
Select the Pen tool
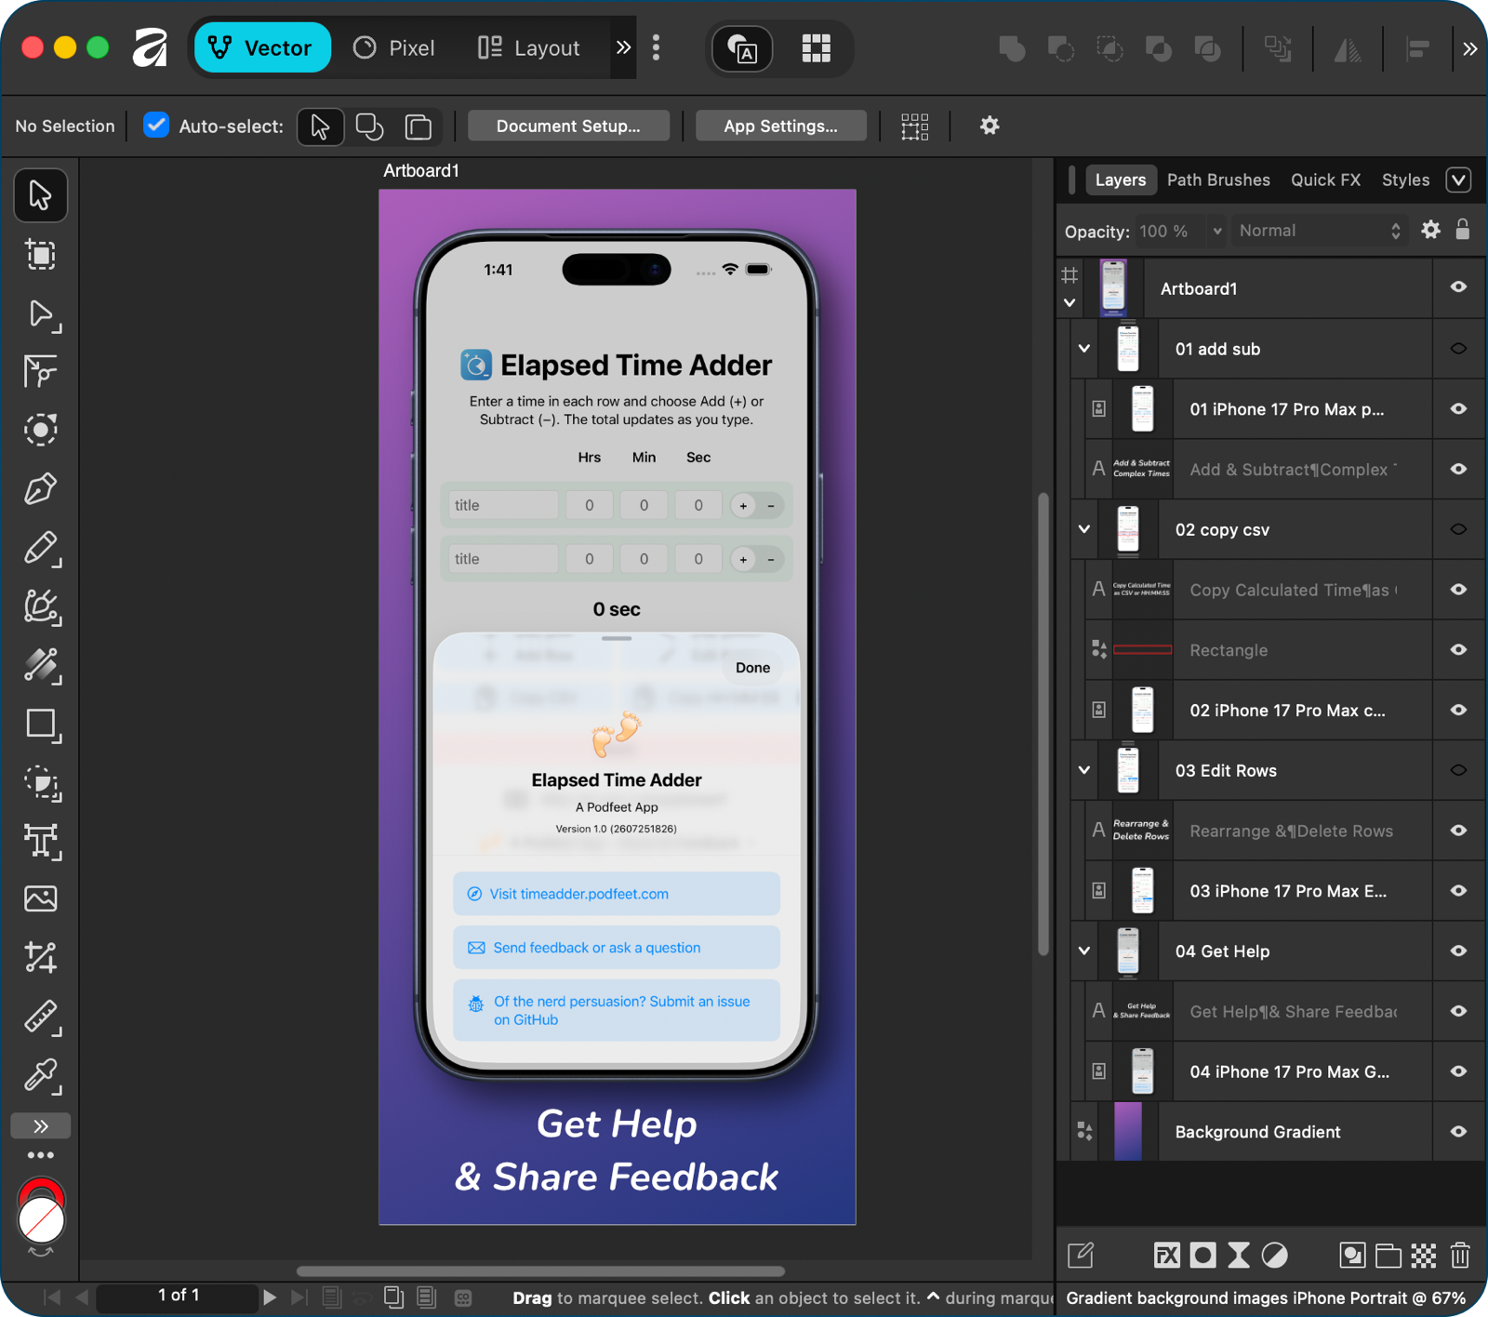point(40,488)
